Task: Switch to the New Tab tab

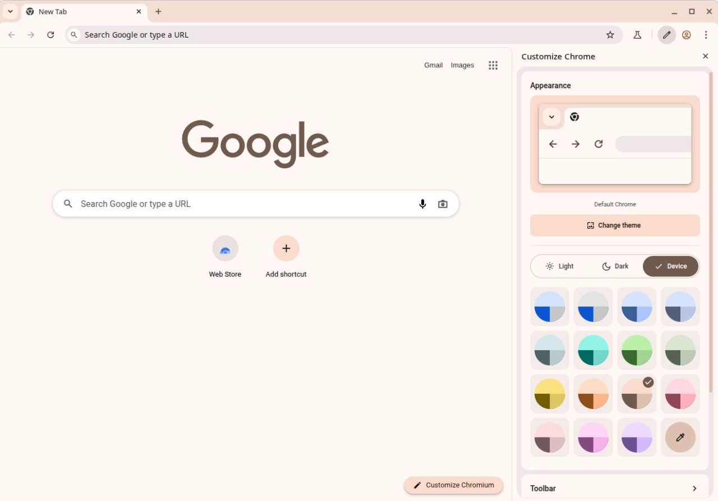Action: click(x=84, y=12)
